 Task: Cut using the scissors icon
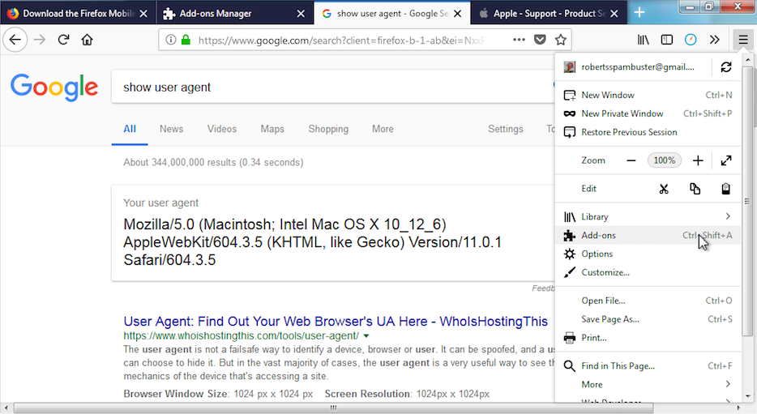coord(664,189)
